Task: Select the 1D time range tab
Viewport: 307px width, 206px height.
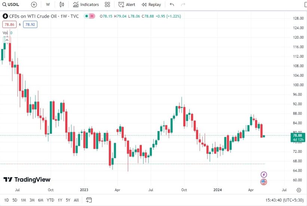Action: pos(7,200)
